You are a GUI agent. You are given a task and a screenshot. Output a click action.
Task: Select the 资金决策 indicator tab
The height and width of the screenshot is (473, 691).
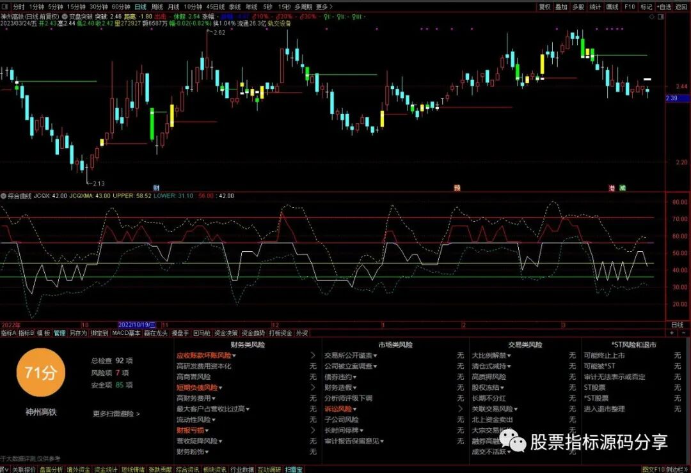226,334
